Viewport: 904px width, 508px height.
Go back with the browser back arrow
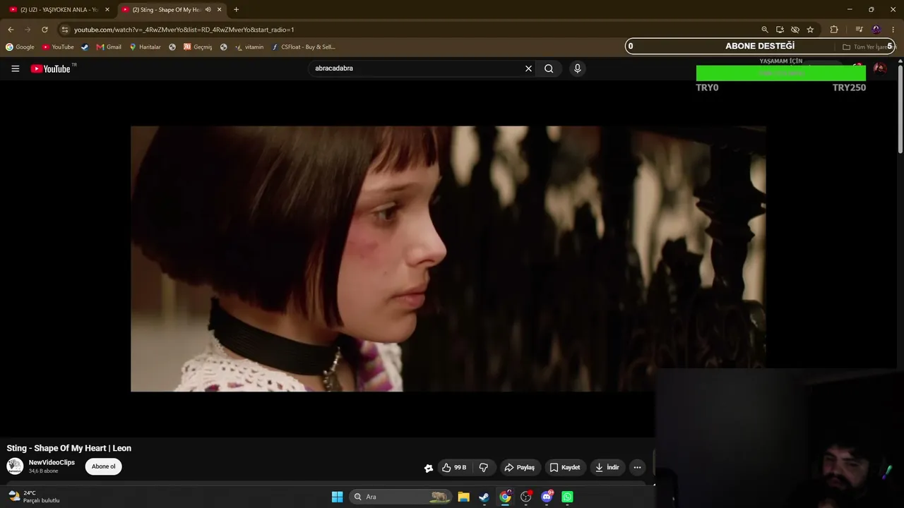[11, 30]
